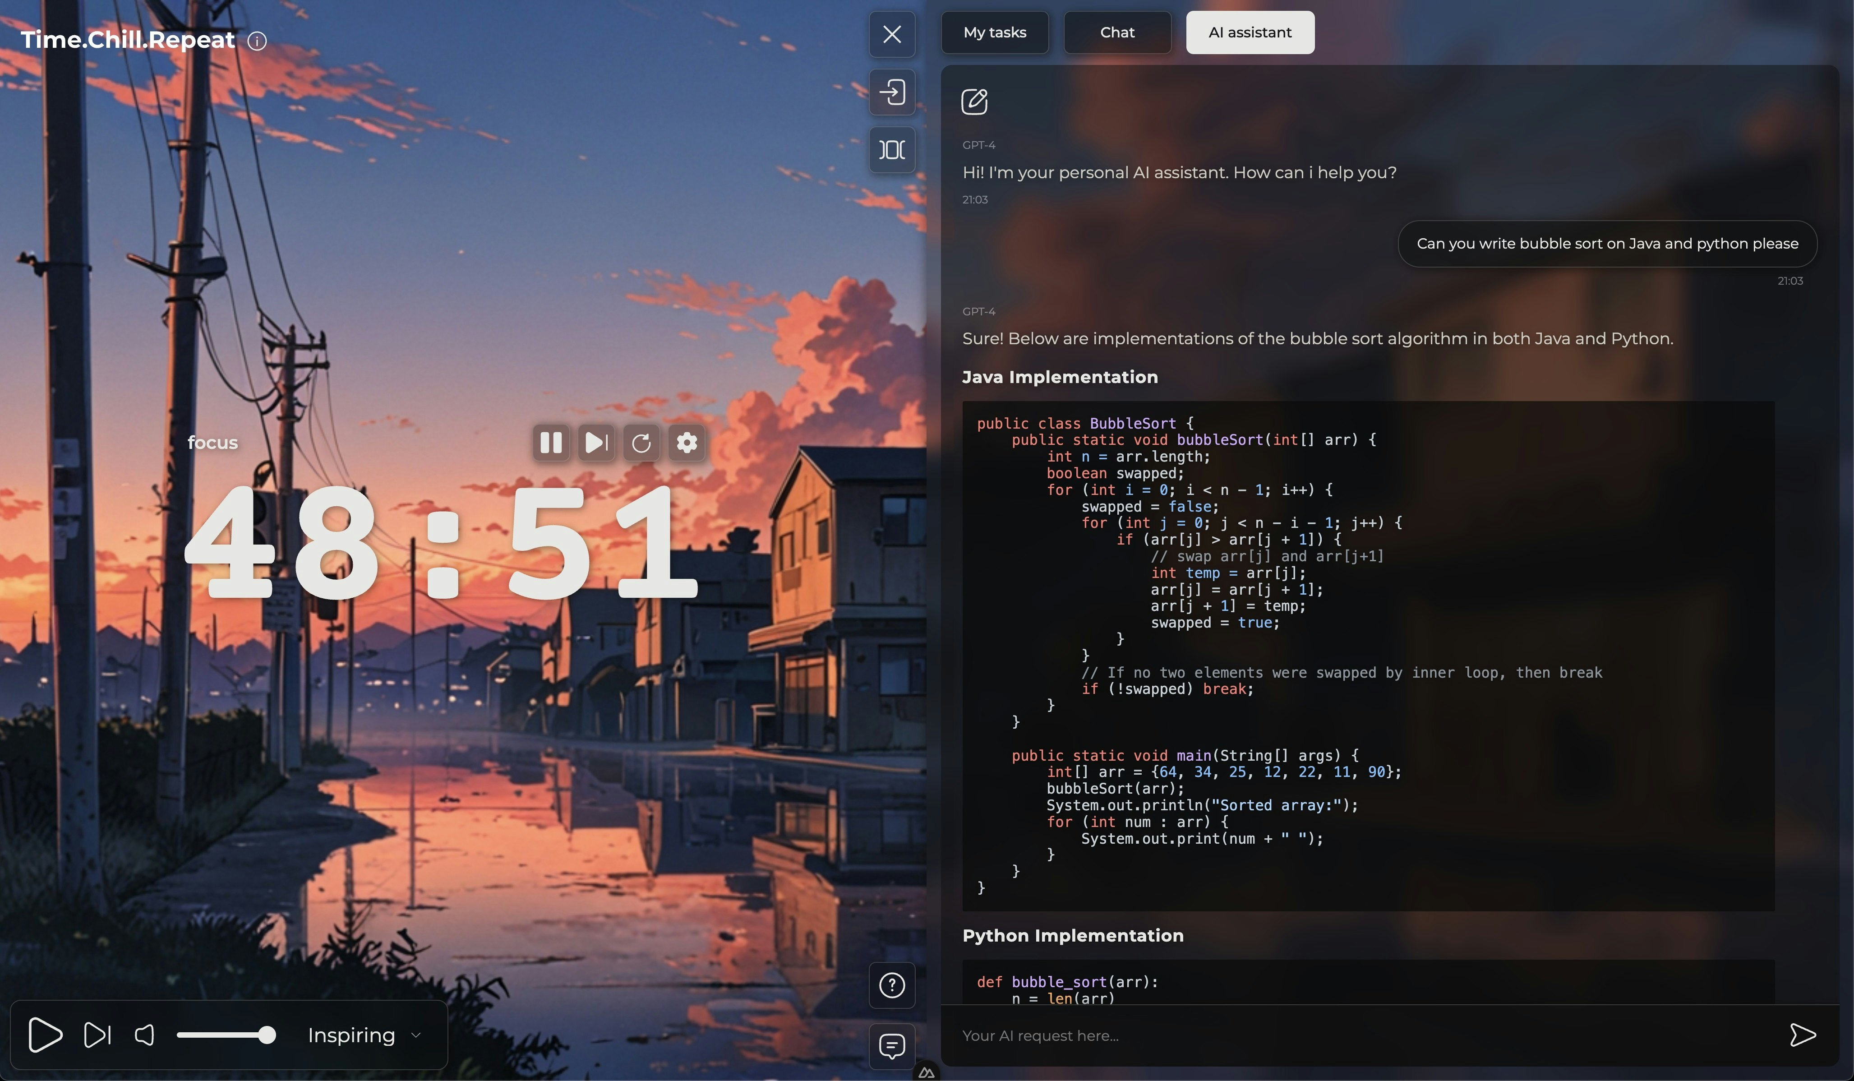This screenshot has width=1854, height=1081.
Task: Click the music volume slider handle
Action: pos(267,1035)
